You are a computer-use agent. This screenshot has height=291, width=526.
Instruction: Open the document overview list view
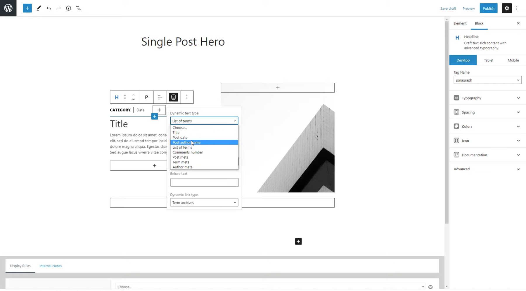click(78, 8)
